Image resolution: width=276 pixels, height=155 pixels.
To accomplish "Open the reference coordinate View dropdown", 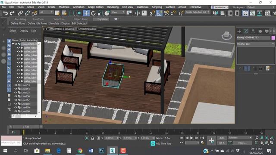I will pos(118,12).
